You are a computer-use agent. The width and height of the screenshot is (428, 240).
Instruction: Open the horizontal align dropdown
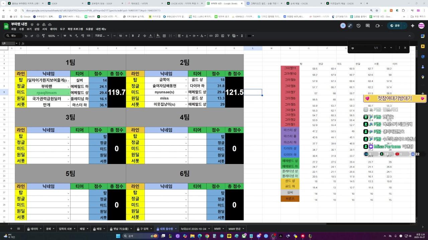[x=181, y=36]
